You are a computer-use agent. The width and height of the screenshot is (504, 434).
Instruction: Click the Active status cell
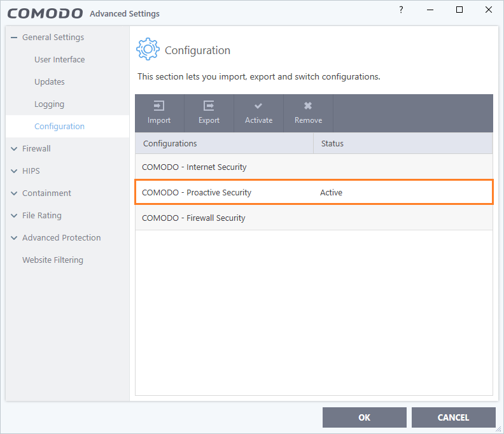pyautogui.click(x=331, y=193)
